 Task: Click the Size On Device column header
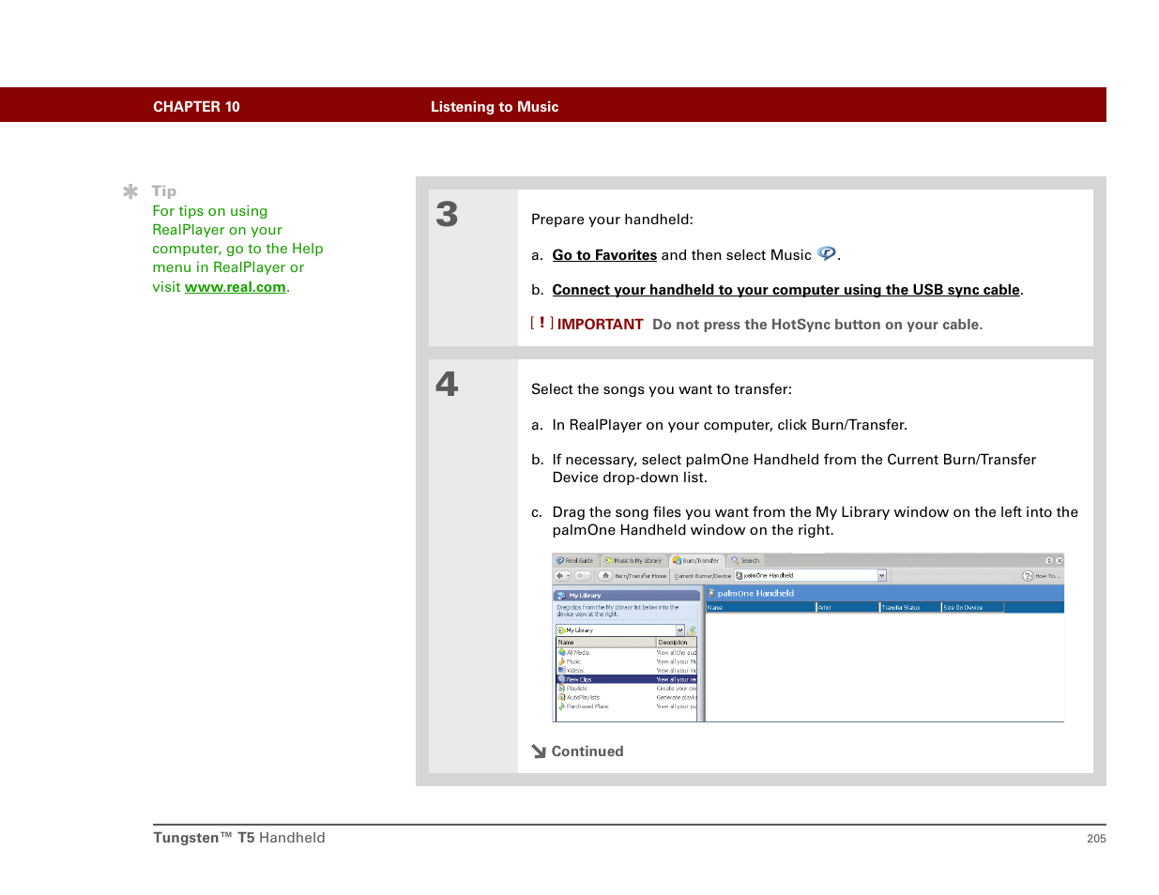pos(972,608)
